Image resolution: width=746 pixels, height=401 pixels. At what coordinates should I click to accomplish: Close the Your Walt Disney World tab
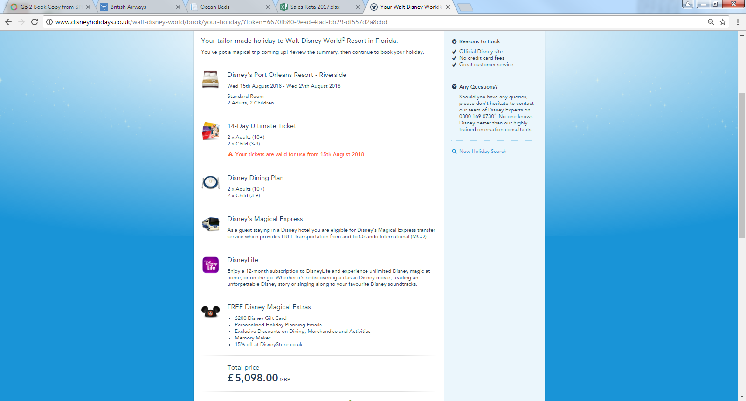pyautogui.click(x=448, y=7)
